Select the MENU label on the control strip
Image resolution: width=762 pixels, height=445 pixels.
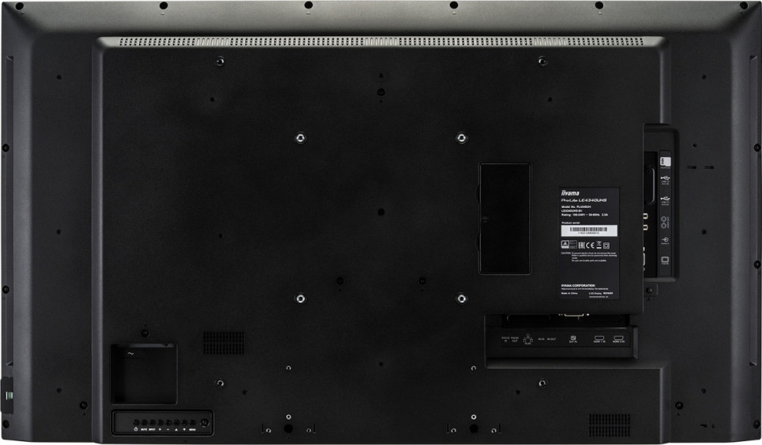coord(192,429)
